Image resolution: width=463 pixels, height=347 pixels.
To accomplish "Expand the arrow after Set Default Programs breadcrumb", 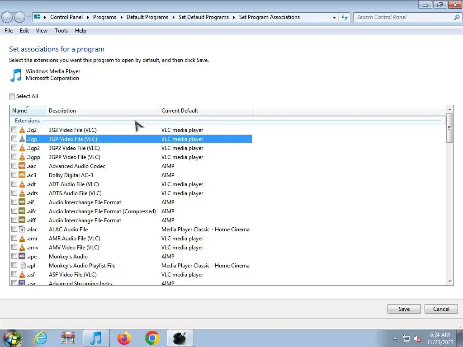I will pyautogui.click(x=234, y=17).
